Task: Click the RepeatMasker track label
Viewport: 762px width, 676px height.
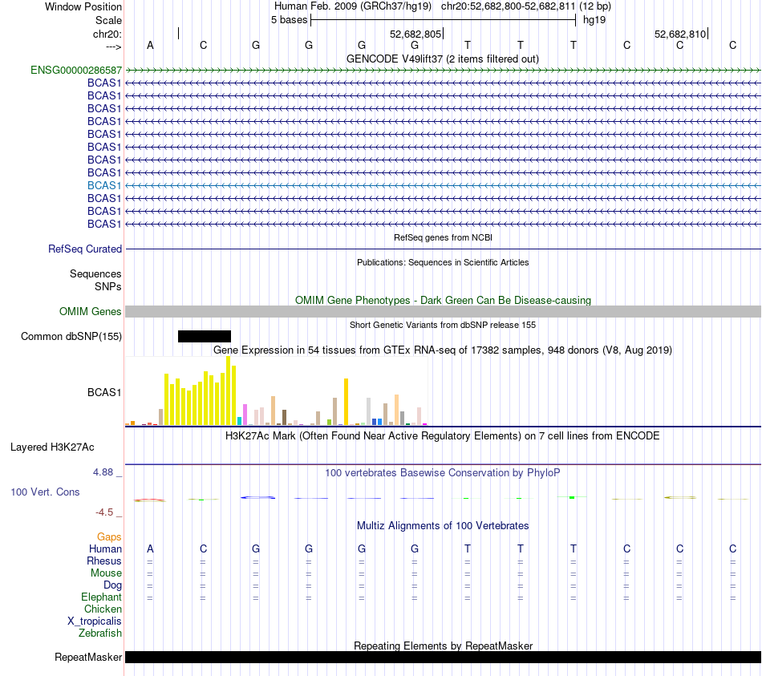Action: coord(88,657)
